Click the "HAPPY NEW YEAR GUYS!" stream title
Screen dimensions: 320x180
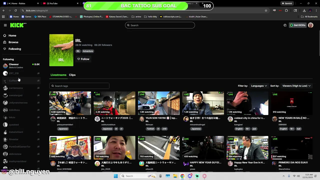point(205,162)
